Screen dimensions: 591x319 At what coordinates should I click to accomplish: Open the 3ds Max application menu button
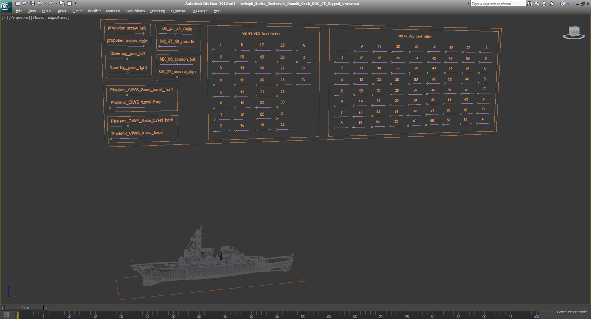point(6,6)
